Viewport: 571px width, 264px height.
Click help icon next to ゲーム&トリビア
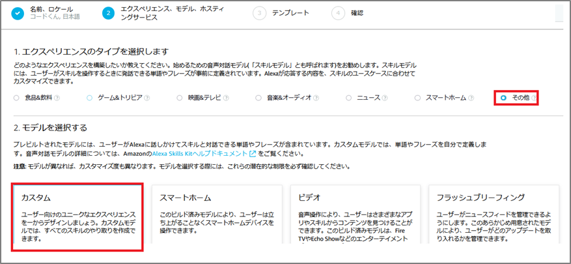[x=147, y=98]
